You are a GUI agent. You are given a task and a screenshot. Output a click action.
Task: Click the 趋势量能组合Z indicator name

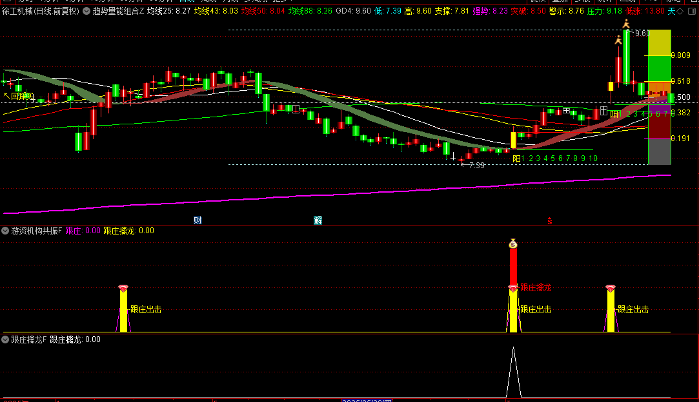tap(118, 11)
